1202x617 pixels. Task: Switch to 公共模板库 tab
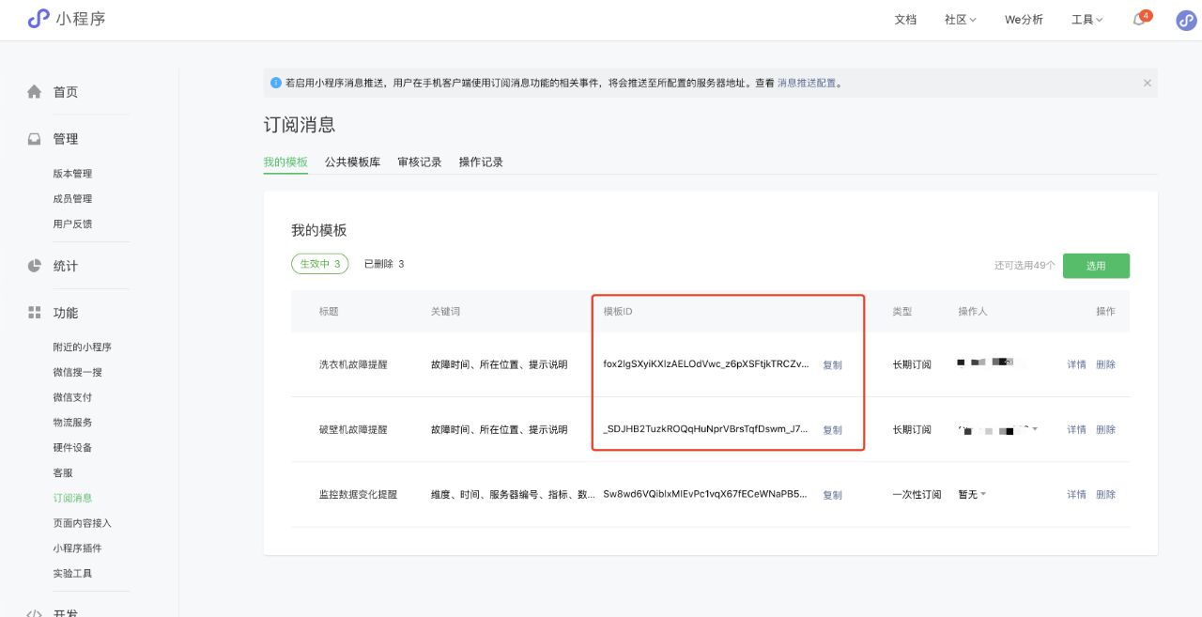coord(352,162)
